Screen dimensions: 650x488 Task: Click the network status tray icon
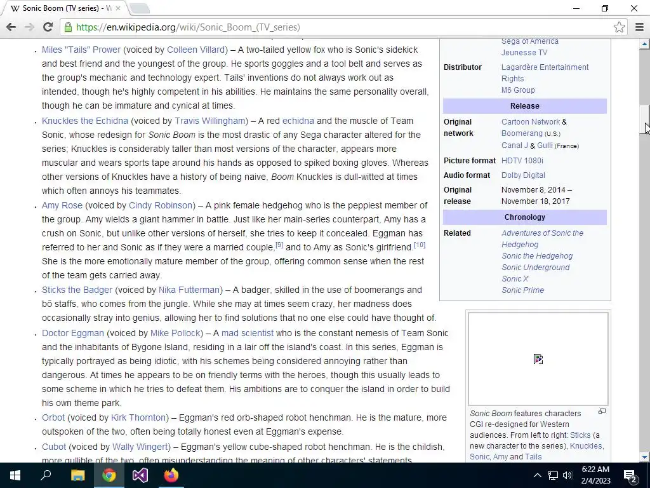click(553, 475)
